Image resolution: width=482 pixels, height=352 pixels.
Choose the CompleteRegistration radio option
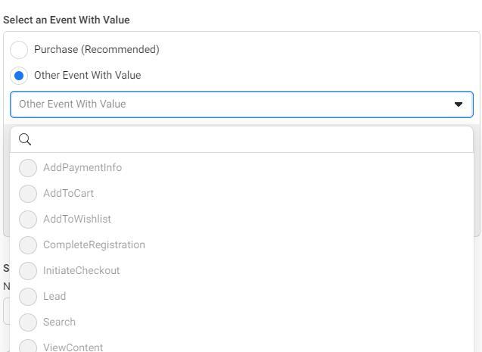(28, 245)
